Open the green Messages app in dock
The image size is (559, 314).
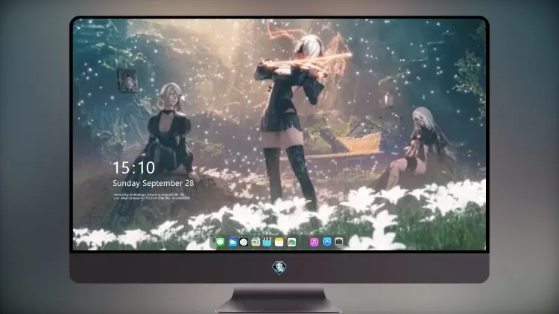click(221, 243)
